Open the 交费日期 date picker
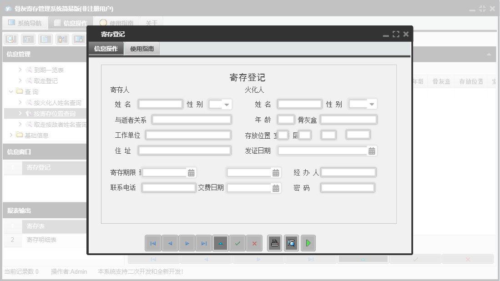Screen dimensions: 500x281 pyautogui.click(x=276, y=187)
